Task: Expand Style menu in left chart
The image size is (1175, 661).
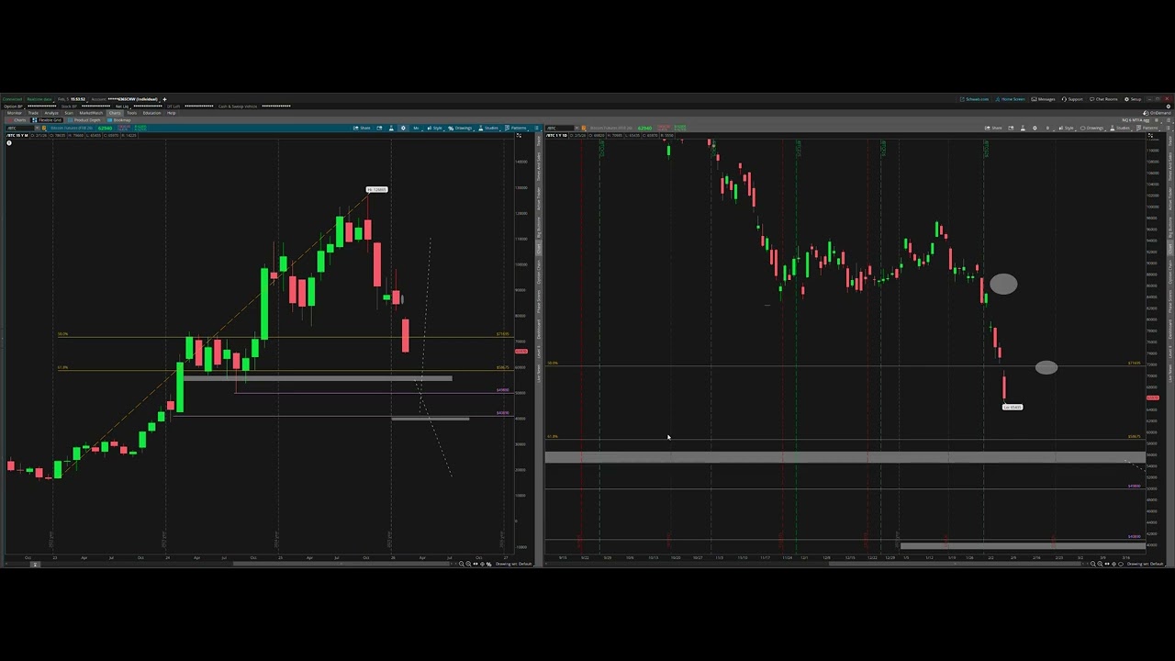Action: click(x=436, y=128)
